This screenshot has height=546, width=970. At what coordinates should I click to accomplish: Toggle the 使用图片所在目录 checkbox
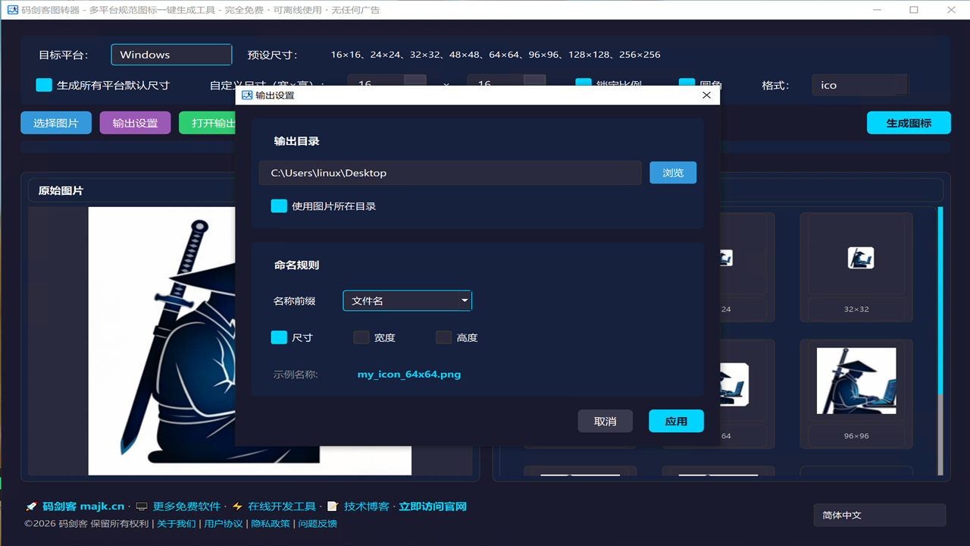[x=279, y=206]
